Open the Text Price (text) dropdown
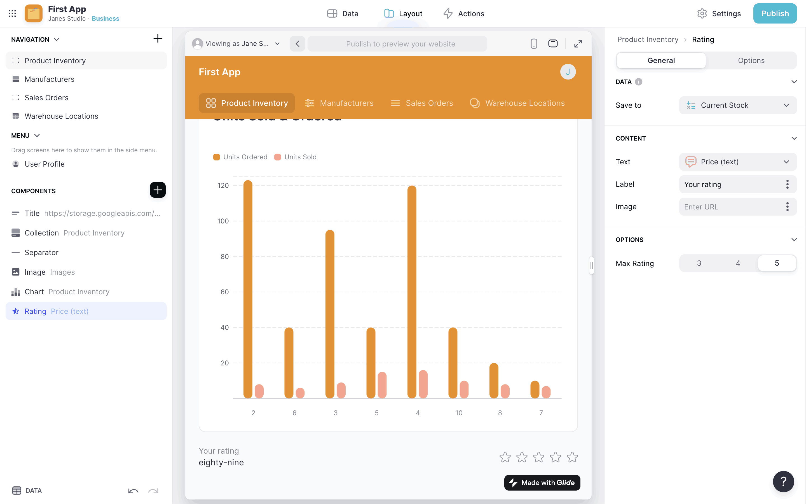Viewport: 806px width, 504px height. click(738, 162)
